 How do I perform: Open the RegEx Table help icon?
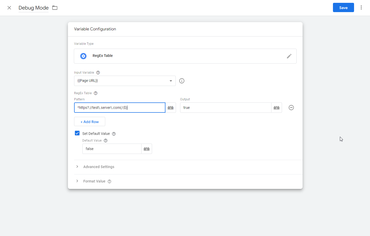pyautogui.click(x=96, y=93)
